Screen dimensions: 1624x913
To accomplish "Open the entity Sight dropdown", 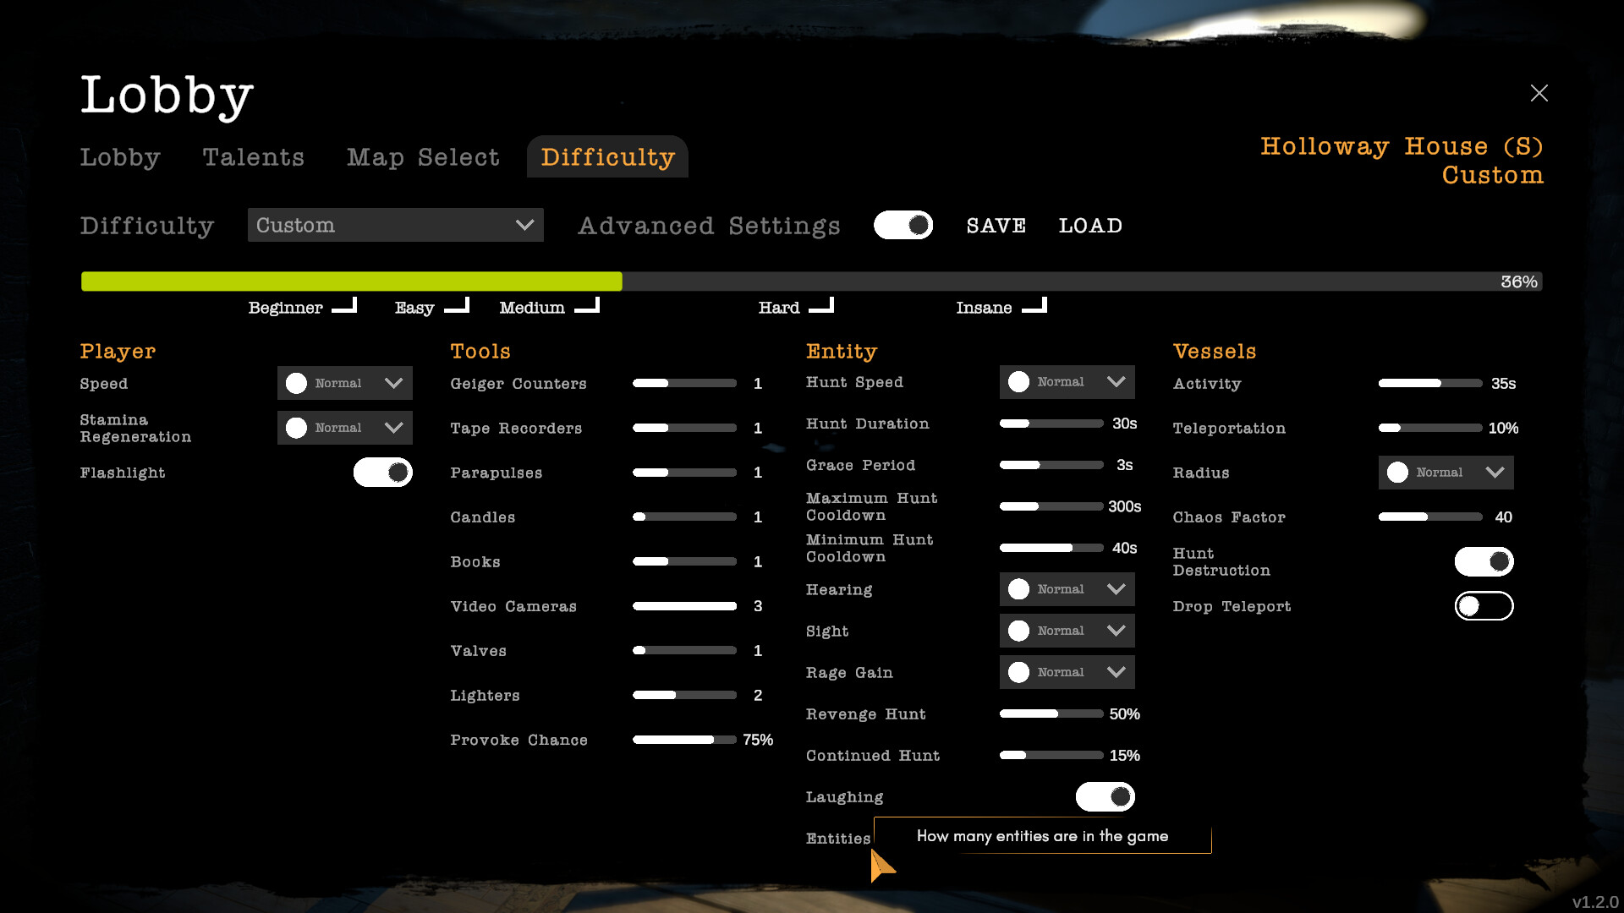I will tap(1067, 630).
